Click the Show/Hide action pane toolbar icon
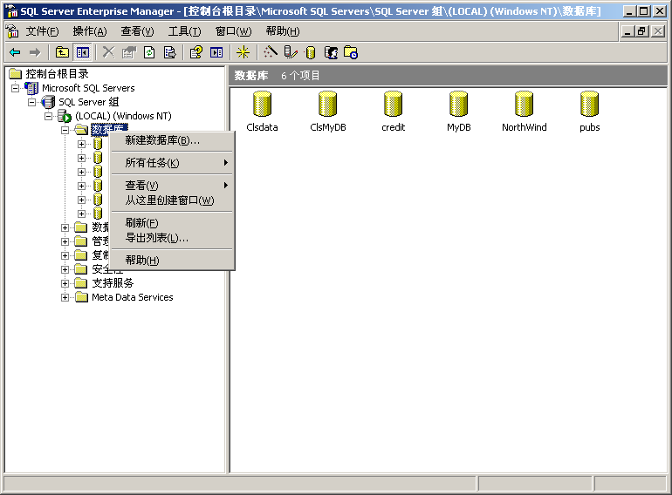Image resolution: width=672 pixels, height=495 pixels. tap(216, 52)
